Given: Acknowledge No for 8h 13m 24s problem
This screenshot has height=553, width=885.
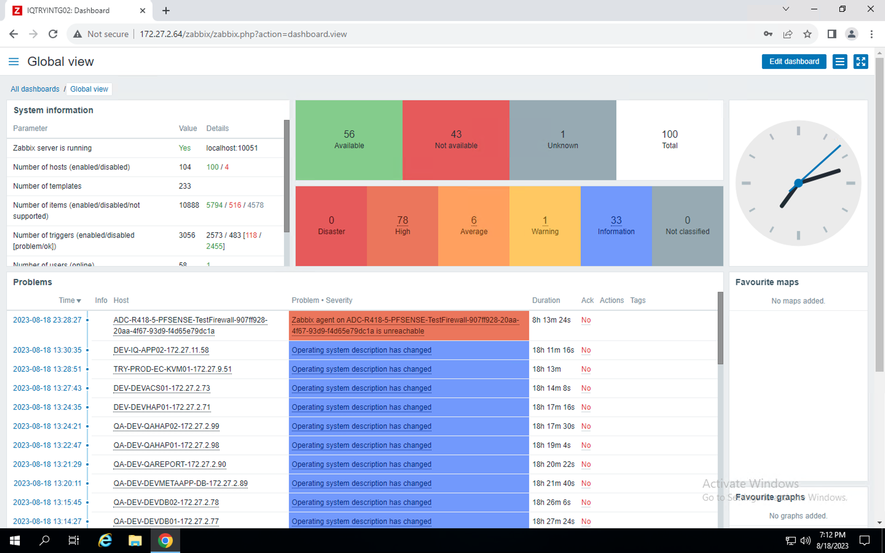Looking at the screenshot, I should coord(586,320).
